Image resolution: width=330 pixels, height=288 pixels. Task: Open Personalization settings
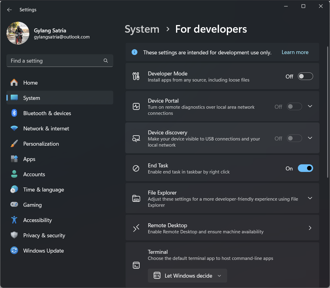point(60,144)
